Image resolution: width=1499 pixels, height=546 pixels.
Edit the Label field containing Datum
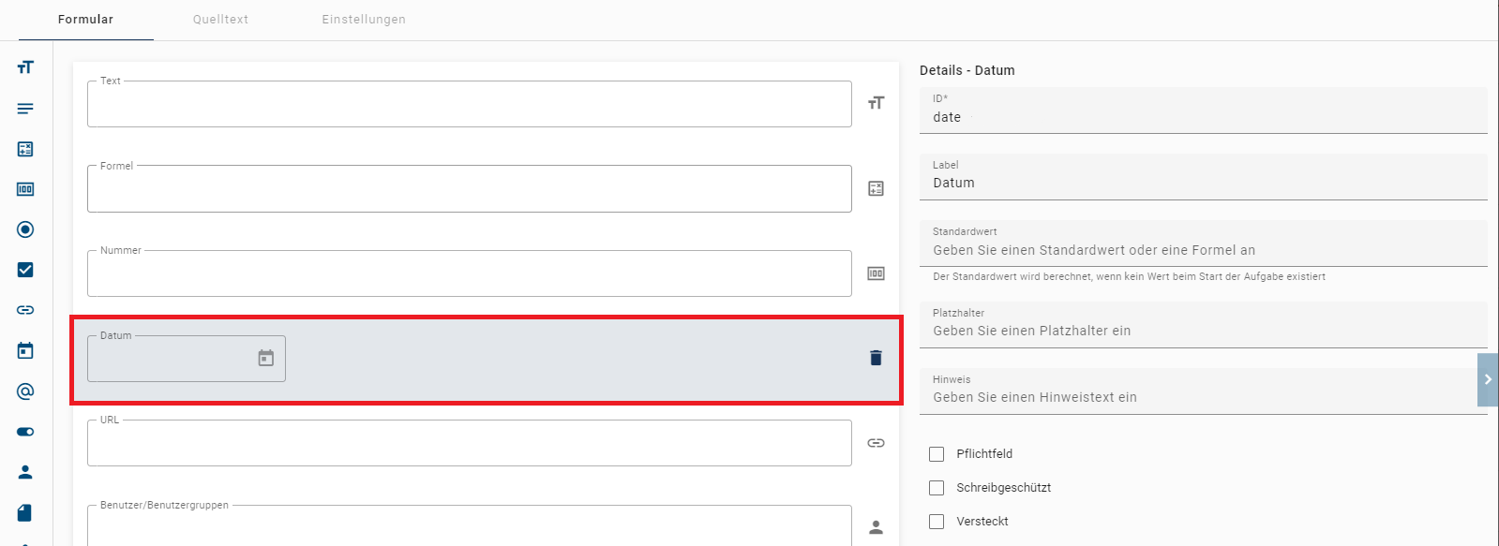[x=1203, y=183]
